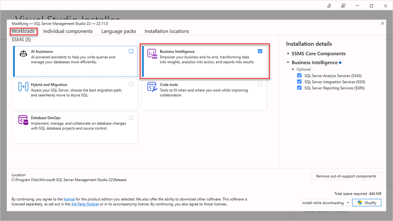Click the Modify button
This screenshot has width=393, height=221.
click(x=367, y=203)
